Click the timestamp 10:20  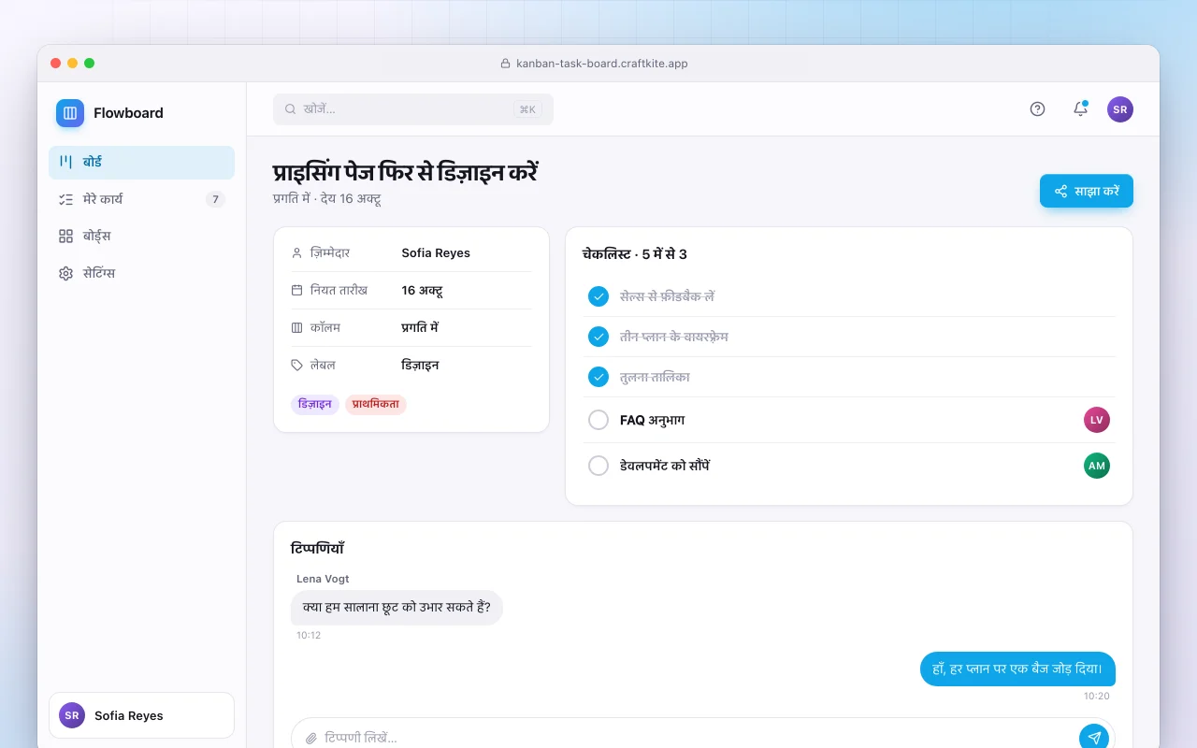[1097, 697]
